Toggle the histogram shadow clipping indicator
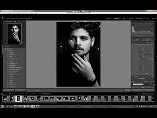157x118 pixels. point(133,25)
